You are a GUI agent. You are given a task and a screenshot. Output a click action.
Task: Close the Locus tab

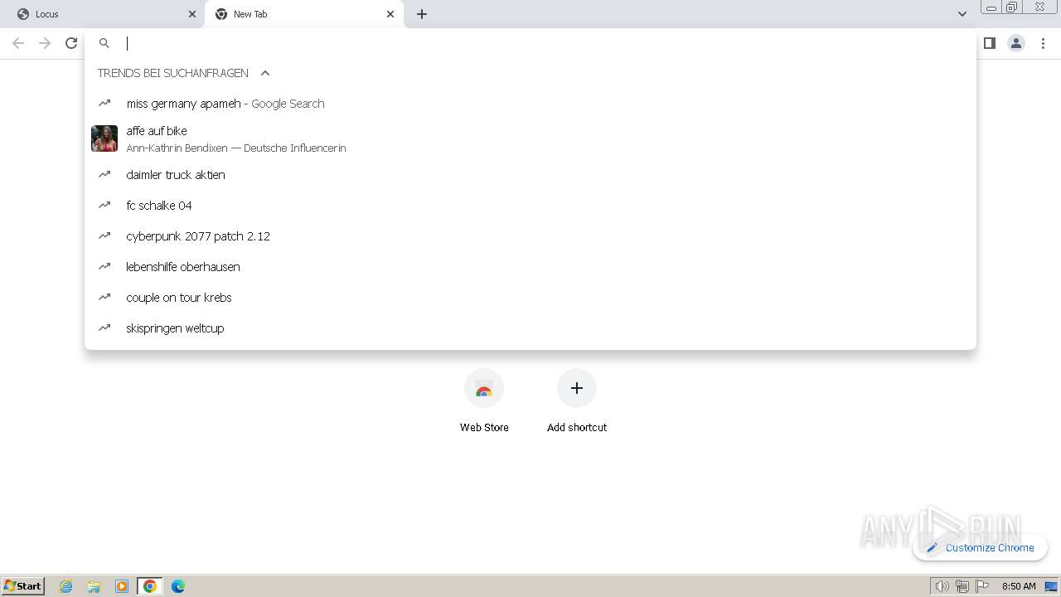[192, 14]
